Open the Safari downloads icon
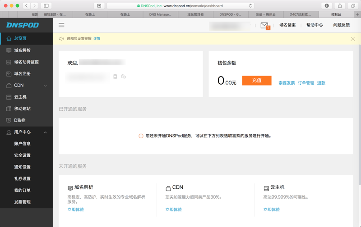The height and width of the screenshot is (227, 361). tap(327, 6)
